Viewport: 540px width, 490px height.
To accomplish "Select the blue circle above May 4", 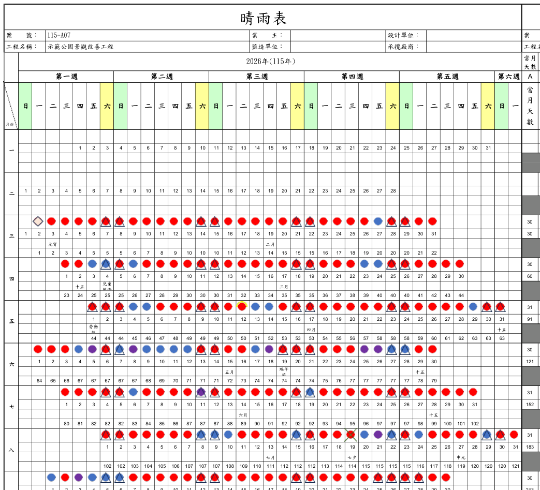I will click(133, 306).
